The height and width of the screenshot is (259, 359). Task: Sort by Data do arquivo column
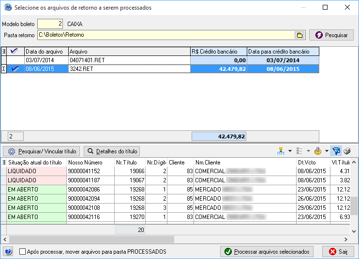46,51
